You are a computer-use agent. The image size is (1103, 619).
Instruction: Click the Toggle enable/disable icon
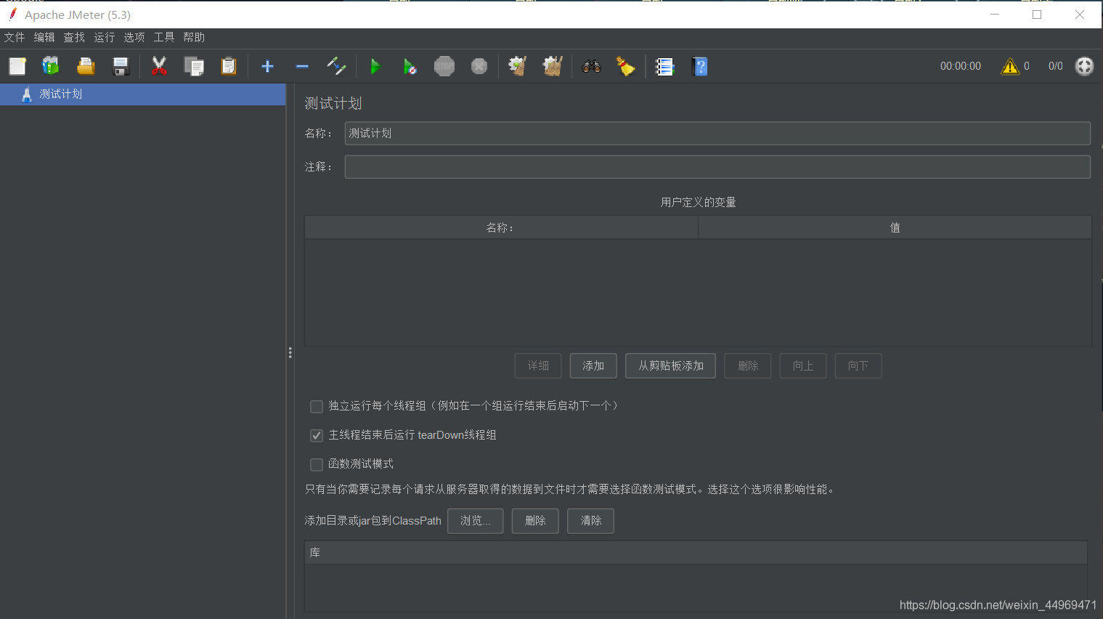(x=336, y=66)
